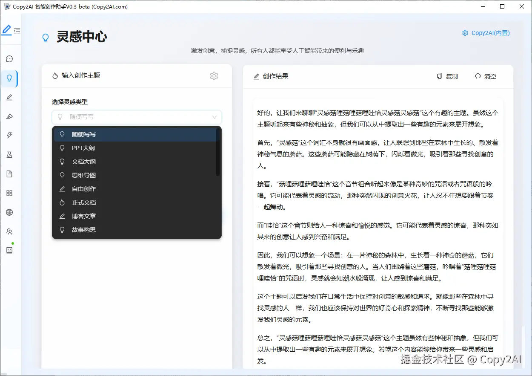532x376 pixels.
Task: Select the highlighter tool icon in the sidebar
Action: click(9, 116)
